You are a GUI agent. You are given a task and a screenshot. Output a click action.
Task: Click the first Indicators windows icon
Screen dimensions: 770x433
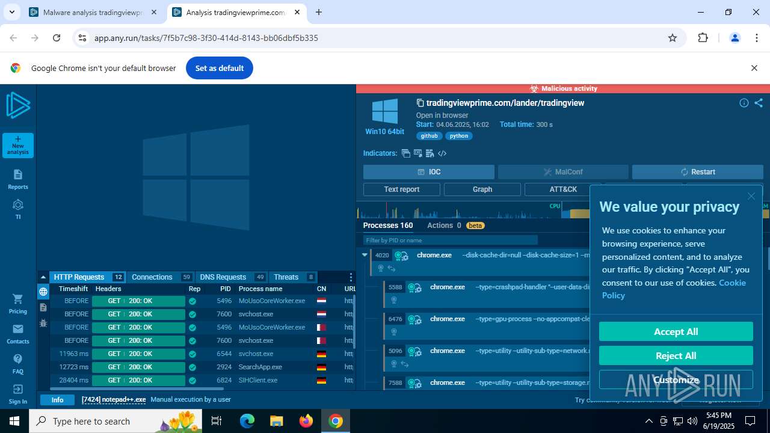tap(406, 153)
